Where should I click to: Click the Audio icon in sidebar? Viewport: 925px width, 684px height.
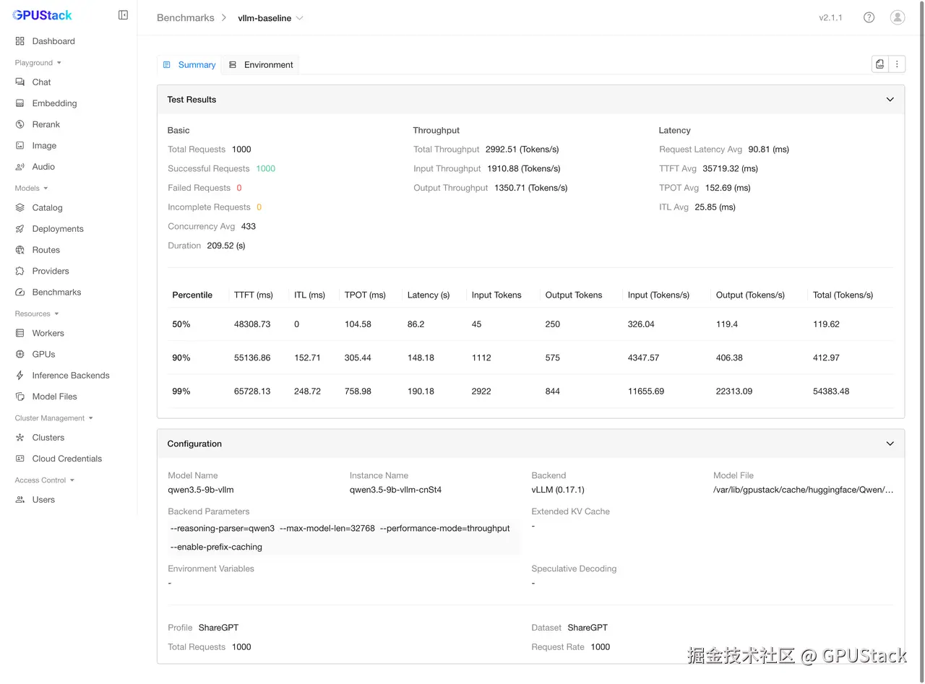tap(20, 166)
